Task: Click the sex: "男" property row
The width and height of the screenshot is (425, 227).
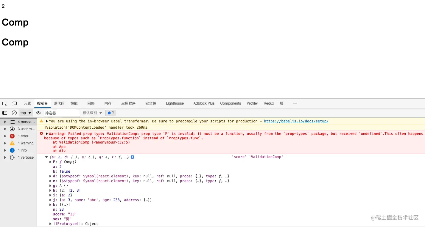Action: (x=62, y=219)
